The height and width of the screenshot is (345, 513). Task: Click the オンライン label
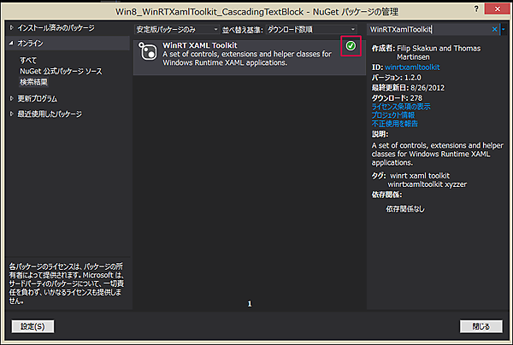31,43
